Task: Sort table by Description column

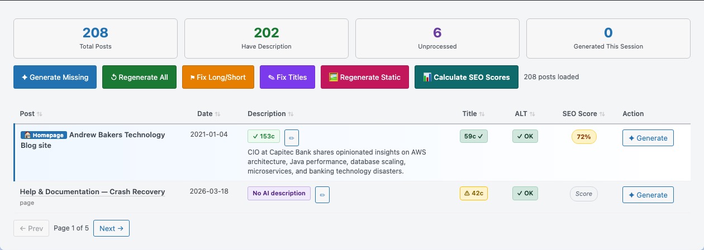Action: point(270,114)
